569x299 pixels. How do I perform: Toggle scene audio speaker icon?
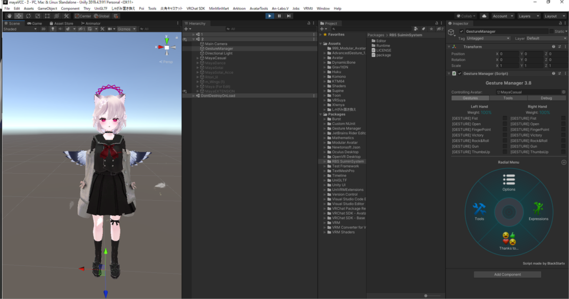pyautogui.click(x=60, y=29)
